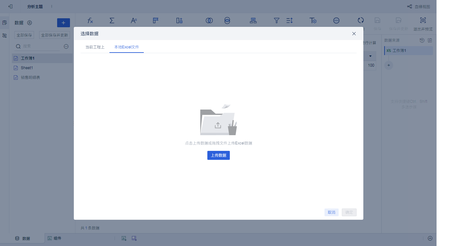This screenshot has height=246, width=450.
Task: Click the 全部保存并更新 button
Action: pyautogui.click(x=55, y=35)
